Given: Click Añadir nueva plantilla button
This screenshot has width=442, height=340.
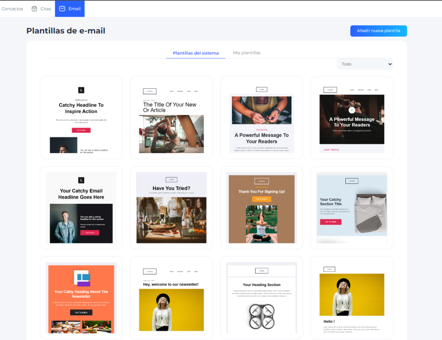Looking at the screenshot, I should tap(379, 31).
